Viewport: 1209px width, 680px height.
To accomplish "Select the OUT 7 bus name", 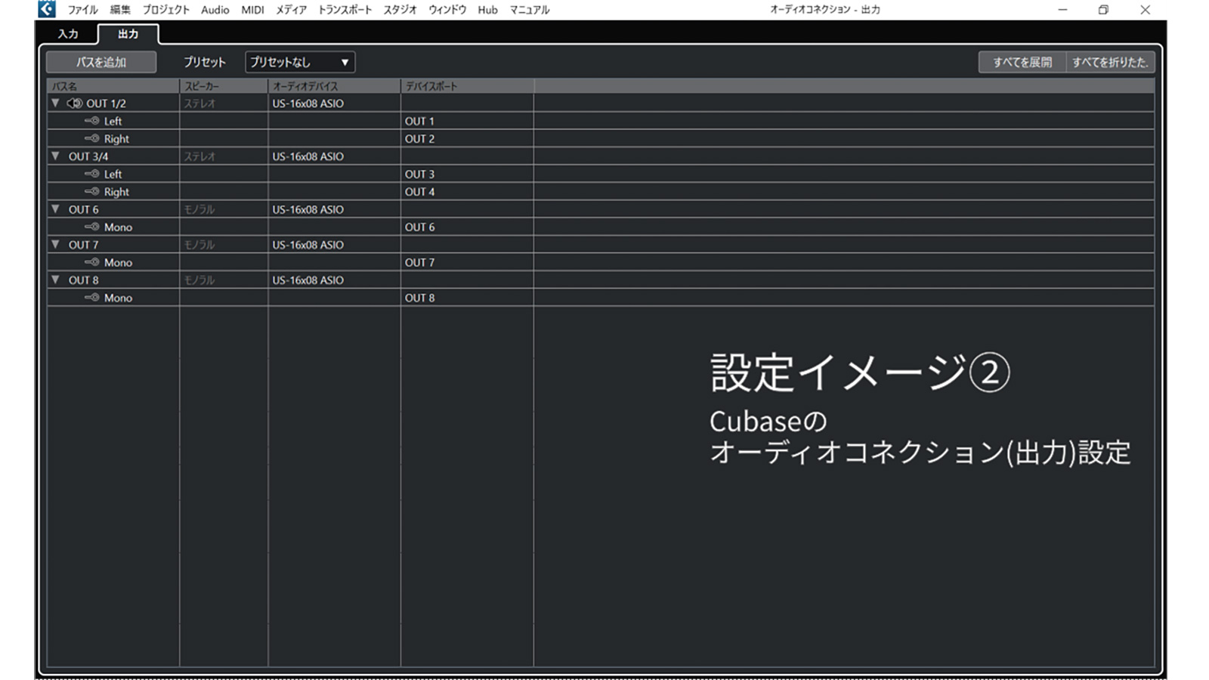I will [x=84, y=245].
